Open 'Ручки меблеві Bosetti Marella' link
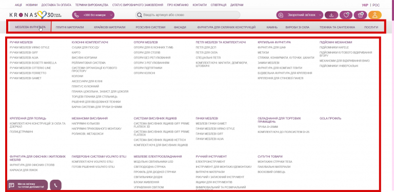The image size is (394, 192). (33, 63)
